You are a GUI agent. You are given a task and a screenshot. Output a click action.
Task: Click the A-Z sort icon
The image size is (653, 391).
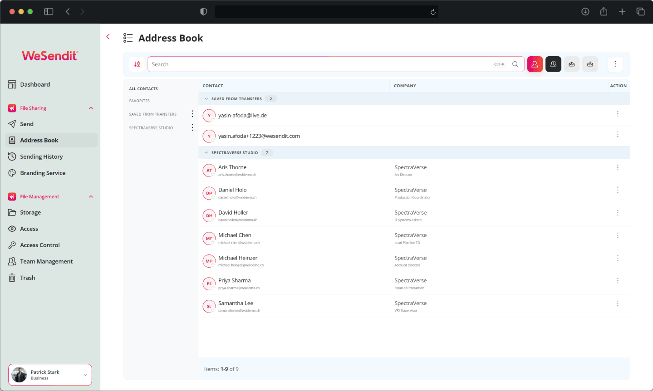point(137,64)
